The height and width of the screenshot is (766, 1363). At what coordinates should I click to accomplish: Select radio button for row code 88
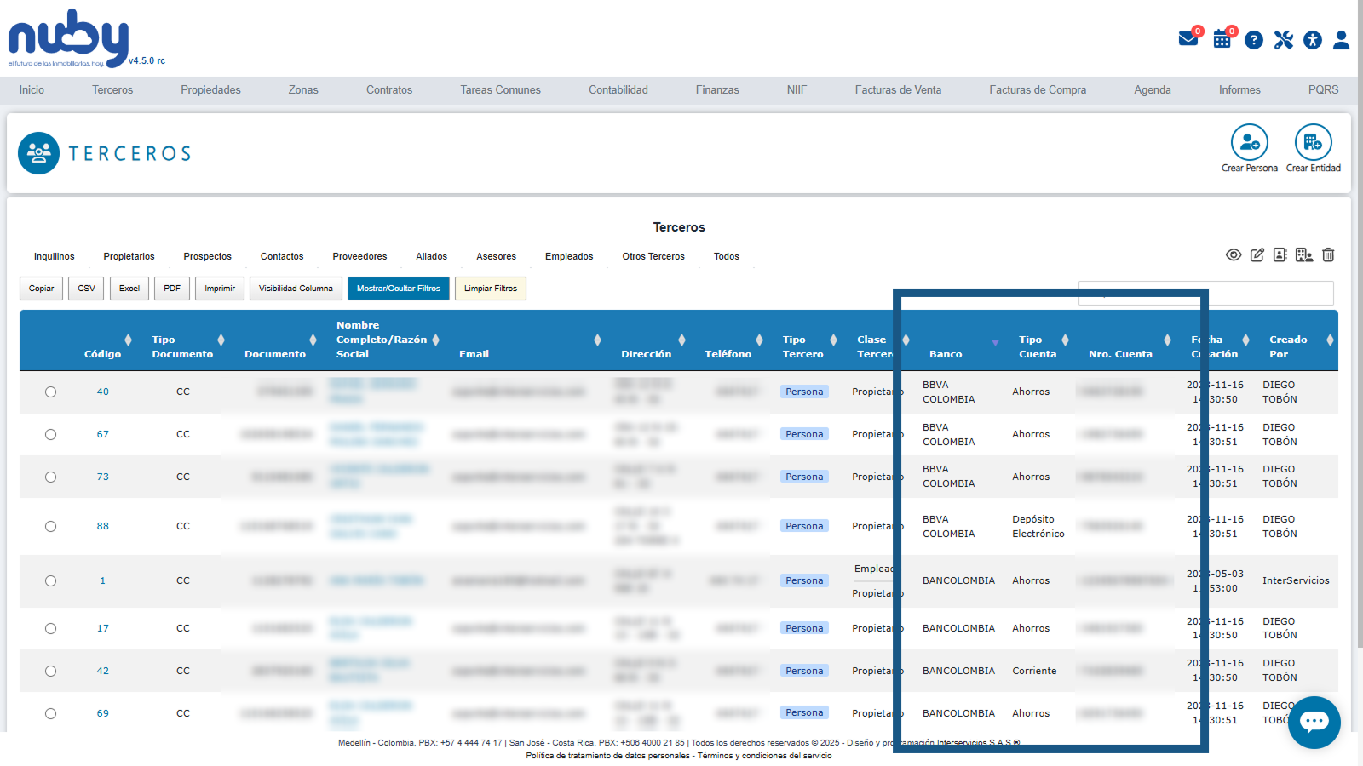(51, 527)
